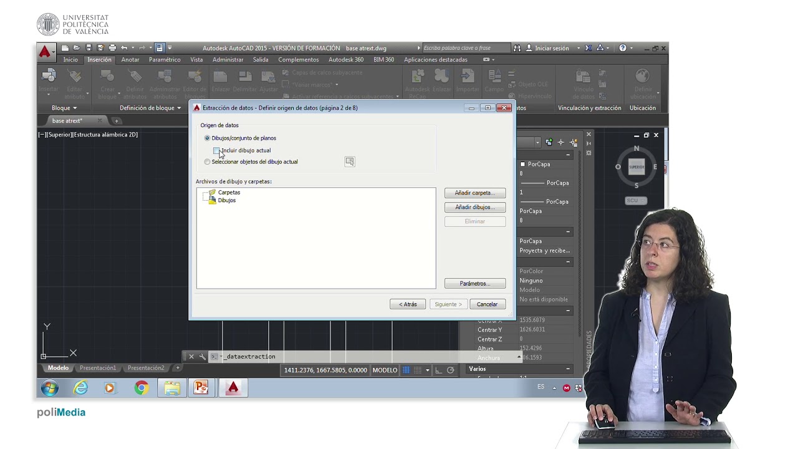Click the Campo ribbon icon

tap(494, 77)
